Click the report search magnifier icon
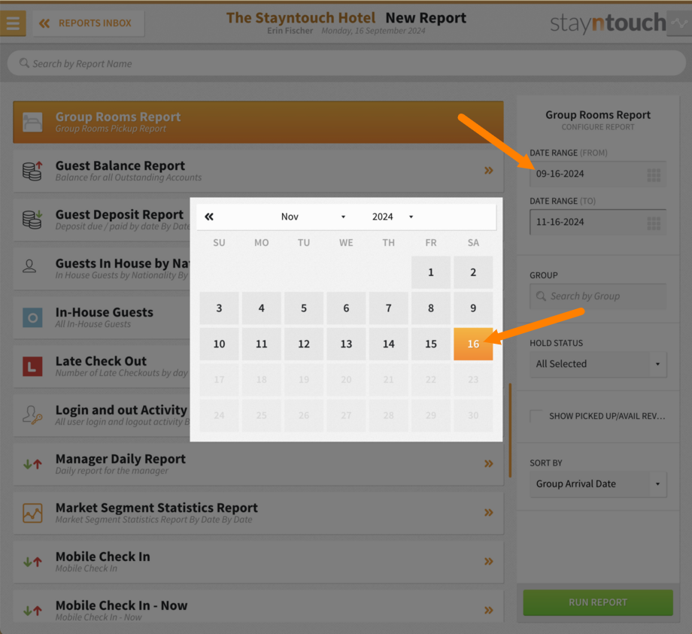This screenshot has height=634, width=692. tap(24, 63)
